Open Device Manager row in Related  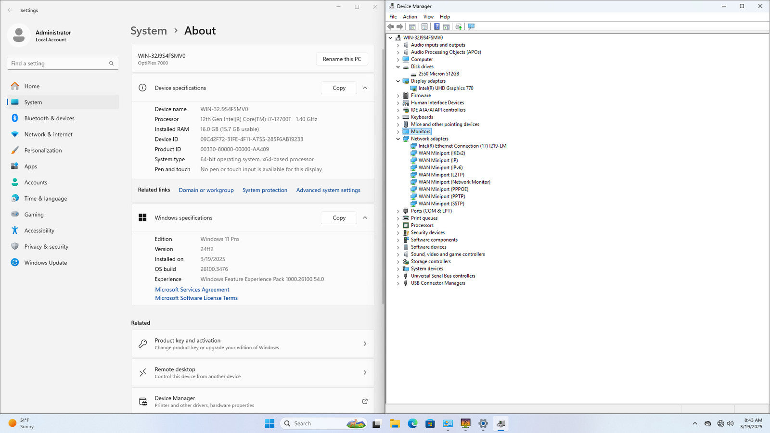(x=253, y=401)
